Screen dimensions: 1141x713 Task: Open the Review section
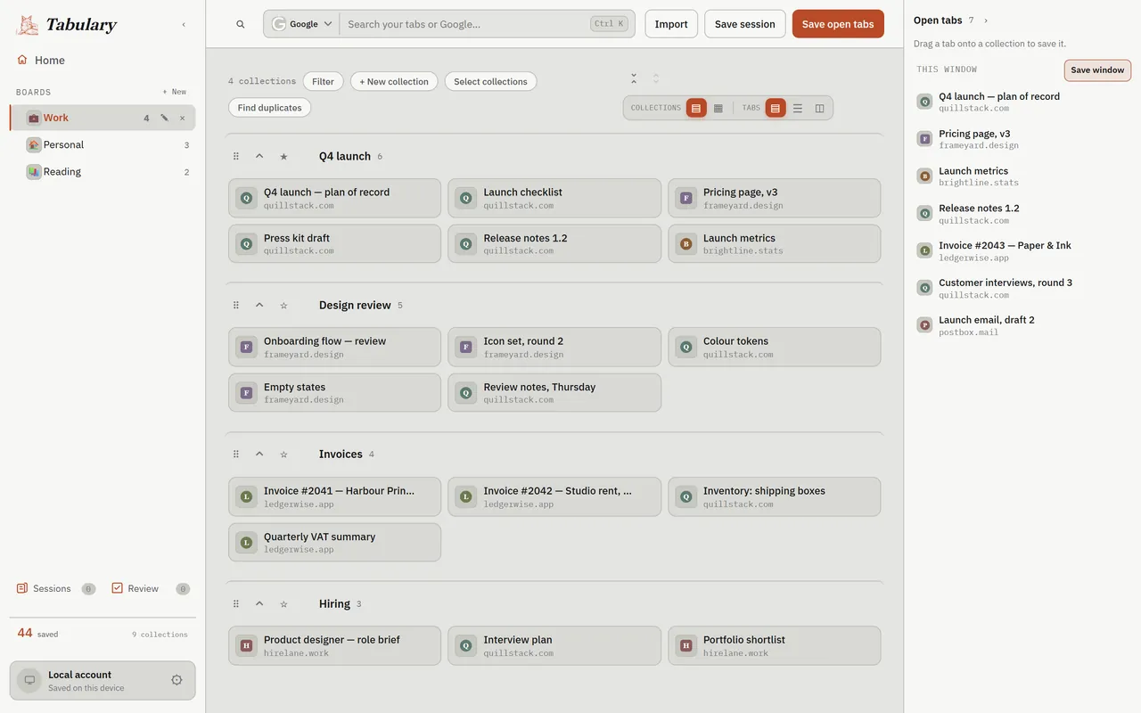pyautogui.click(x=151, y=588)
